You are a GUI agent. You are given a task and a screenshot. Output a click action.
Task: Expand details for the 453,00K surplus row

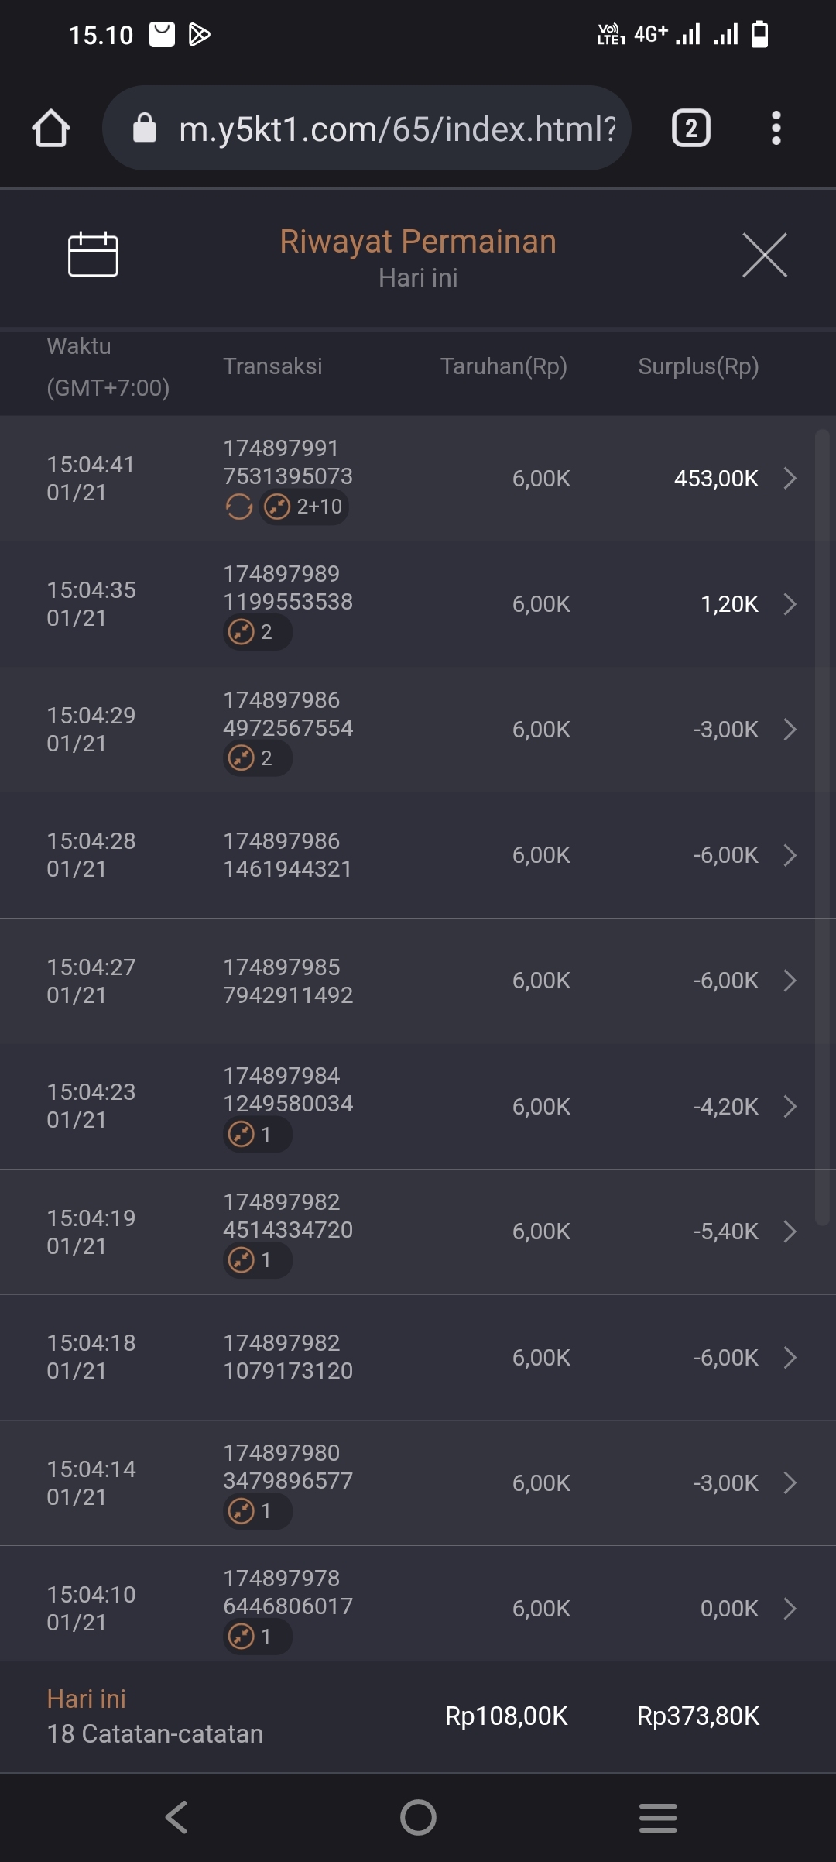pos(790,479)
